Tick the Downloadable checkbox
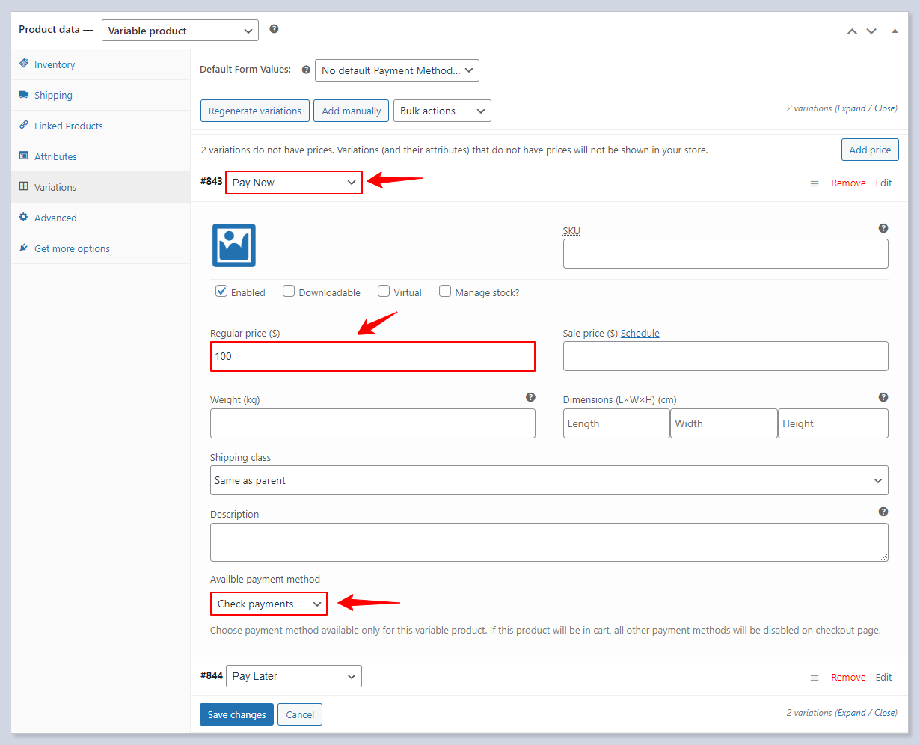 pos(289,292)
